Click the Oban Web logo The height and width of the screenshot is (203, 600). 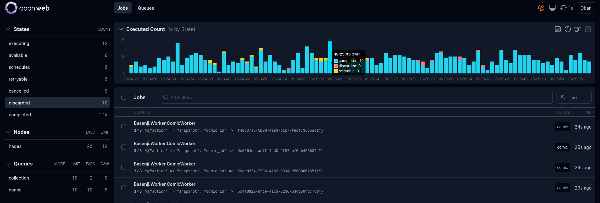(27, 8)
